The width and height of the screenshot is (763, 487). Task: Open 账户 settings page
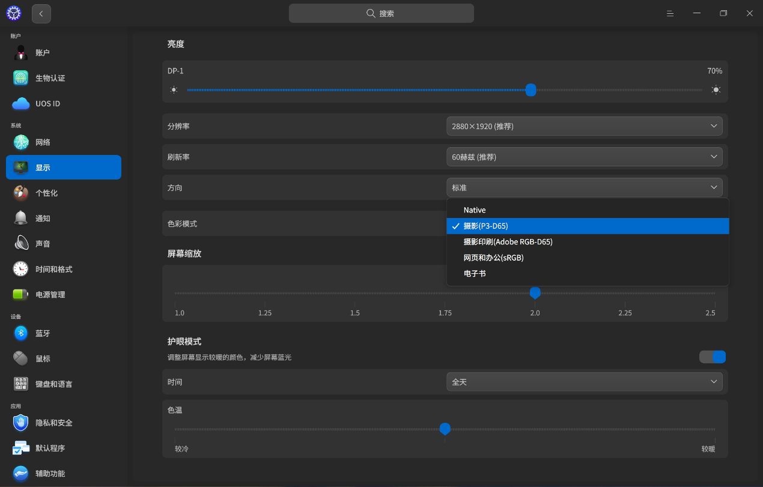coord(64,53)
